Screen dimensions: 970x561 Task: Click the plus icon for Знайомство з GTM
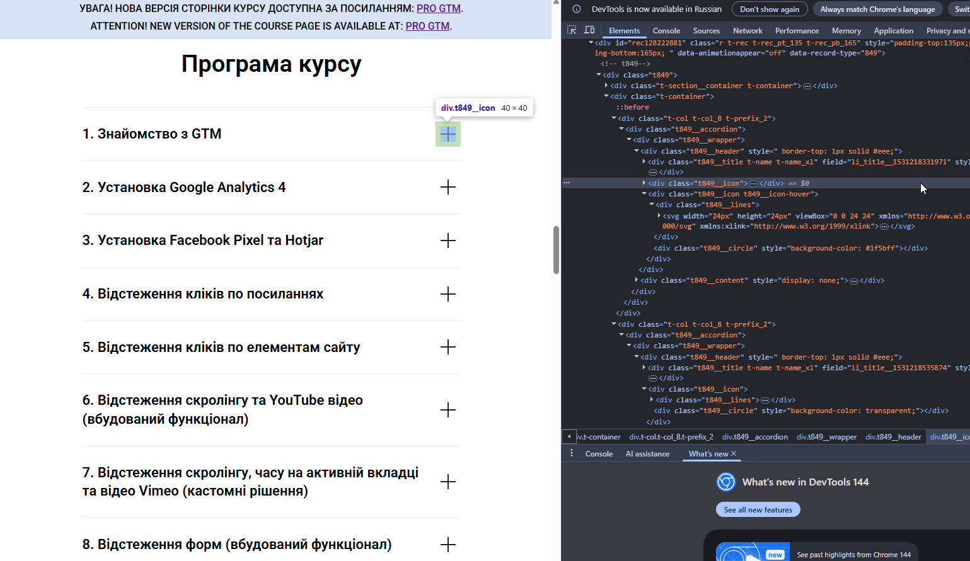448,134
